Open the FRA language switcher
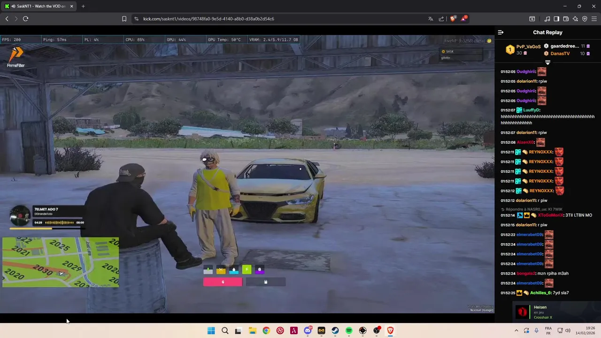The width and height of the screenshot is (601, 338). pos(548,330)
